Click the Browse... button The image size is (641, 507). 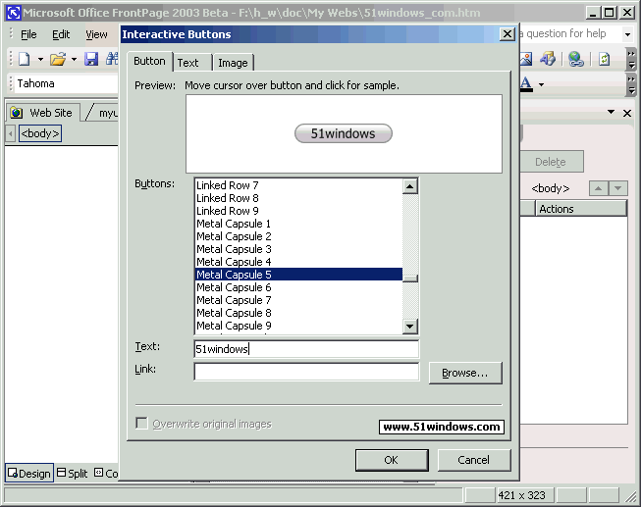tap(465, 373)
